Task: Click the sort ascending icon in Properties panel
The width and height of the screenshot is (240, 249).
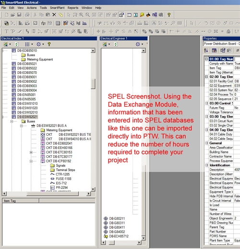Action: point(206,50)
